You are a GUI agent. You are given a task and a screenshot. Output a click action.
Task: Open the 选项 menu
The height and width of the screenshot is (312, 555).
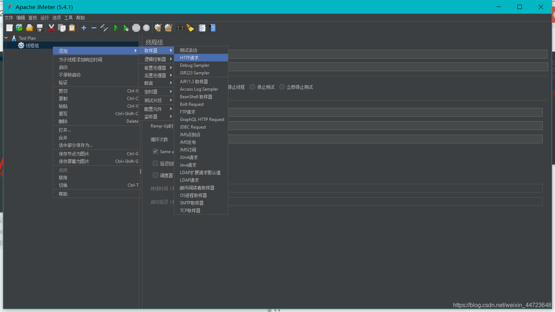click(x=56, y=18)
